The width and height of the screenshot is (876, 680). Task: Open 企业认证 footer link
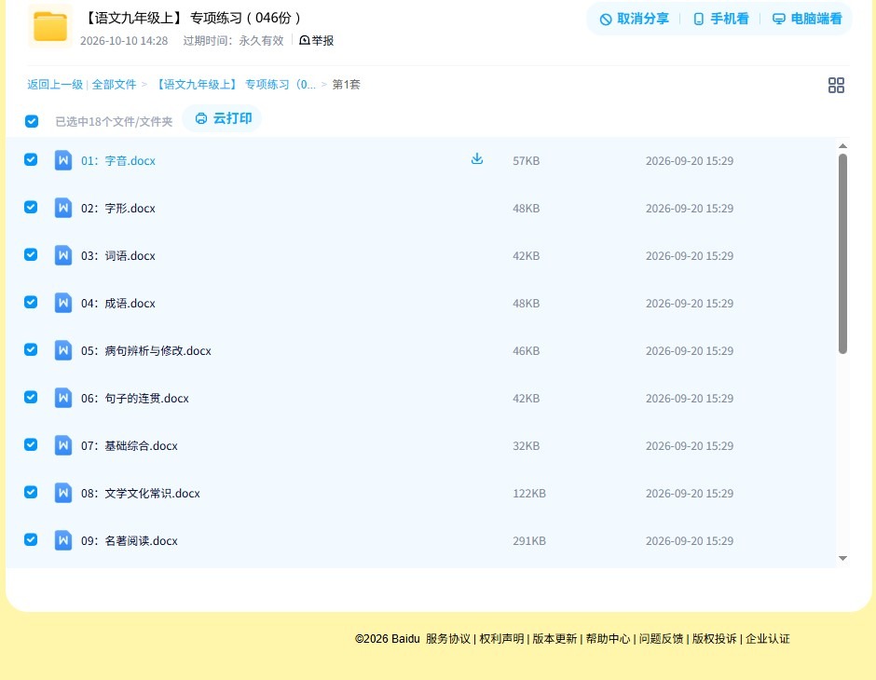click(768, 639)
